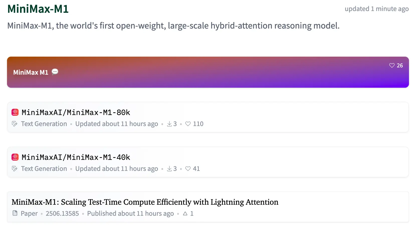
Task: Click the Text Generation tag icon under MiniMax-M1-40k
Action: pyautogui.click(x=15, y=169)
